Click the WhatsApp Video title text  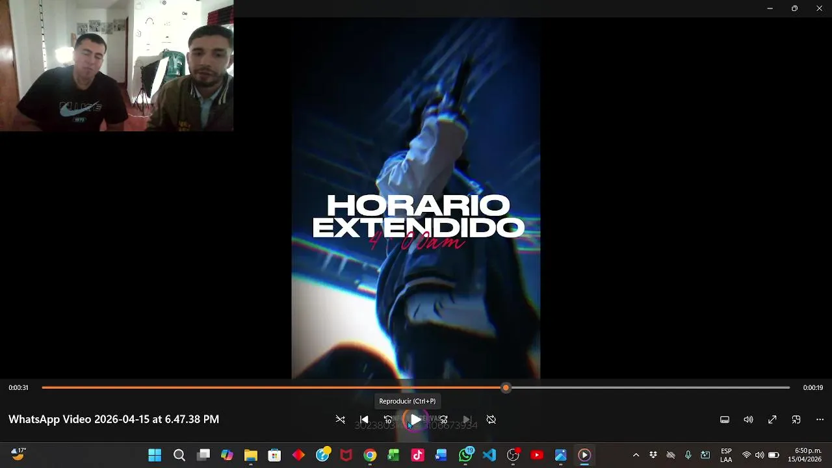114,419
